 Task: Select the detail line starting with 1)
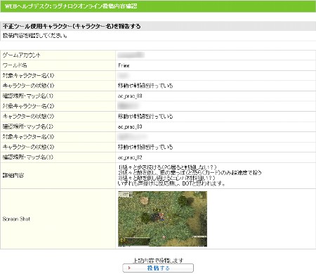click(167, 167)
